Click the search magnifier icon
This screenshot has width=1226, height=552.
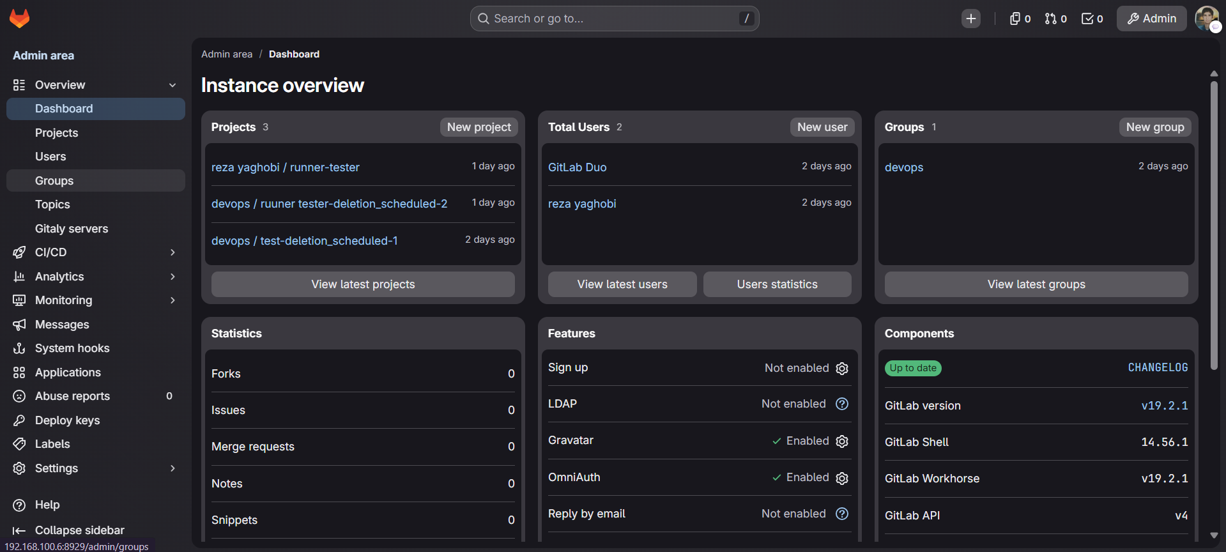pos(484,19)
